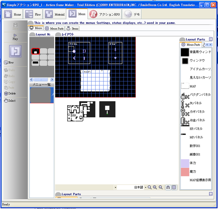The image size is (218, 209).
Task: Click the disabled Save icon
Action: pyautogui.click(x=15, y=26)
